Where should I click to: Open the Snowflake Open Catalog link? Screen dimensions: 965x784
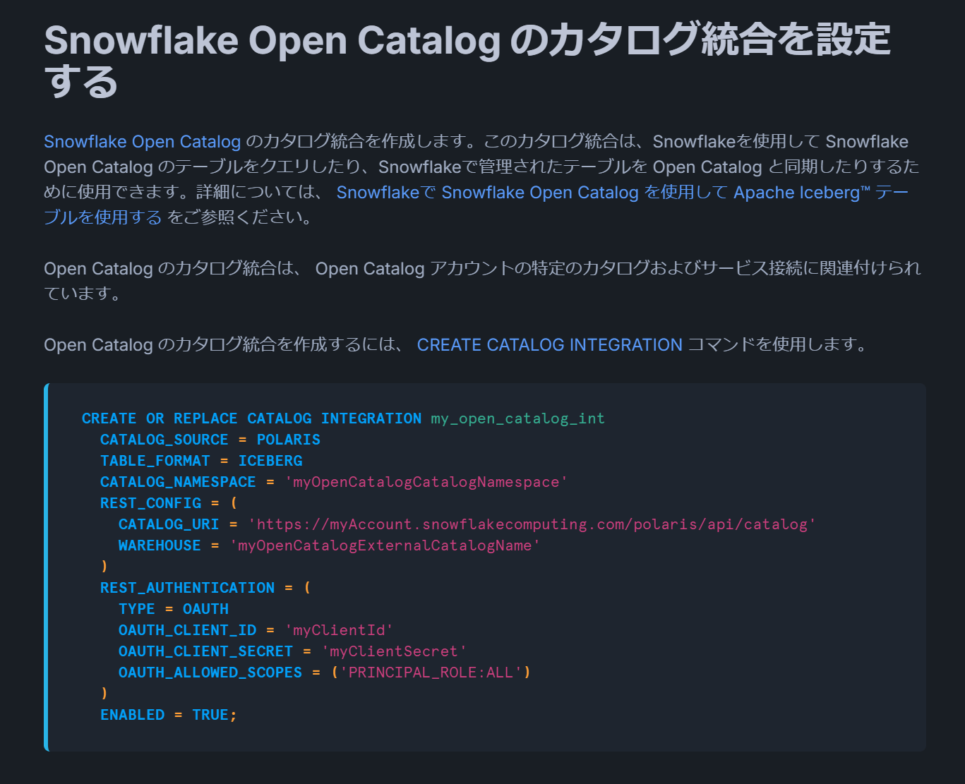point(142,142)
